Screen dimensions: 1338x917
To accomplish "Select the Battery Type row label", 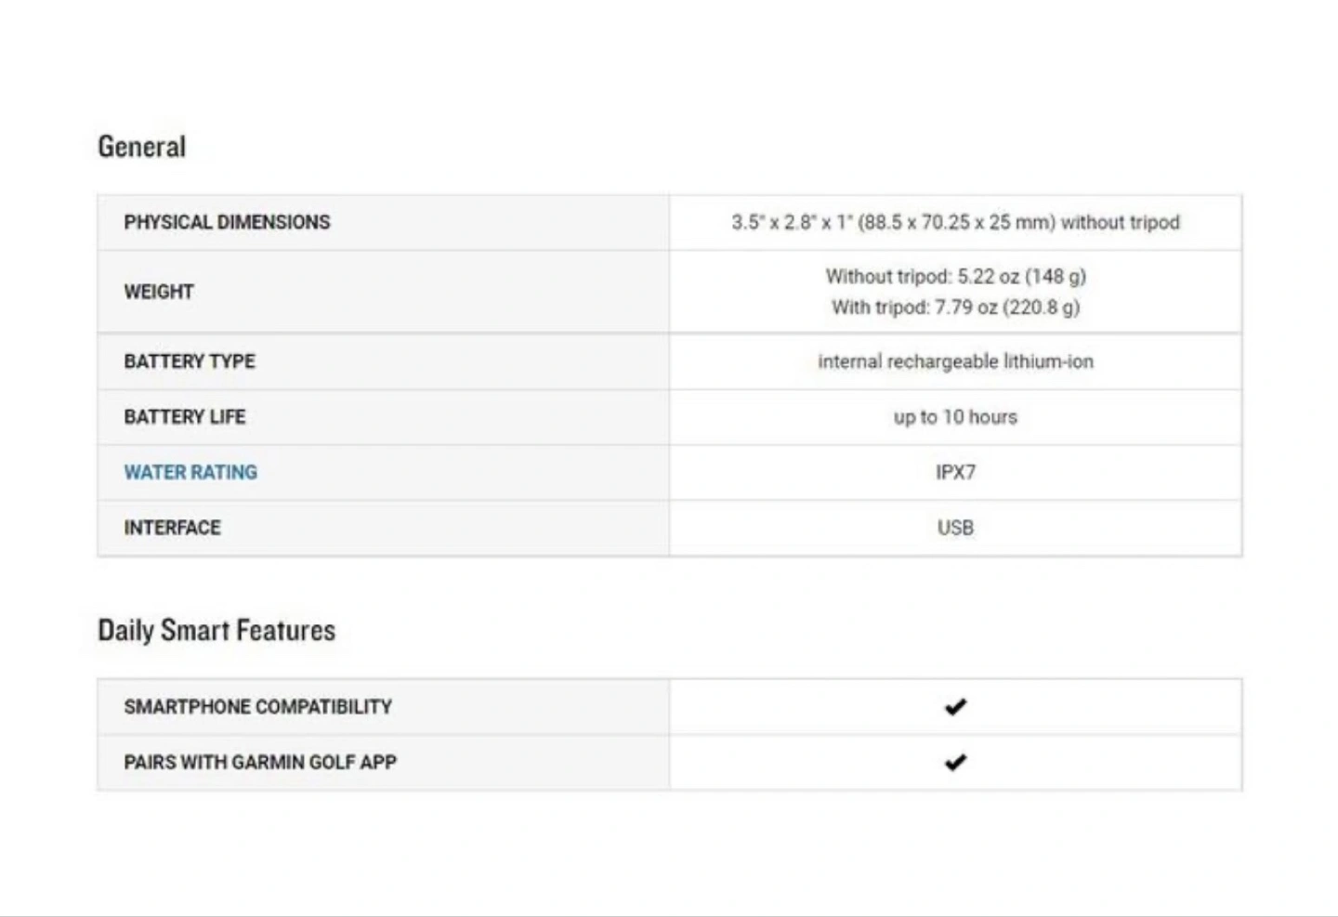I will (x=190, y=361).
